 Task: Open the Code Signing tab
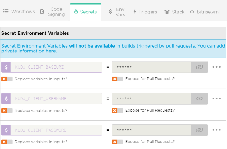click(52, 12)
